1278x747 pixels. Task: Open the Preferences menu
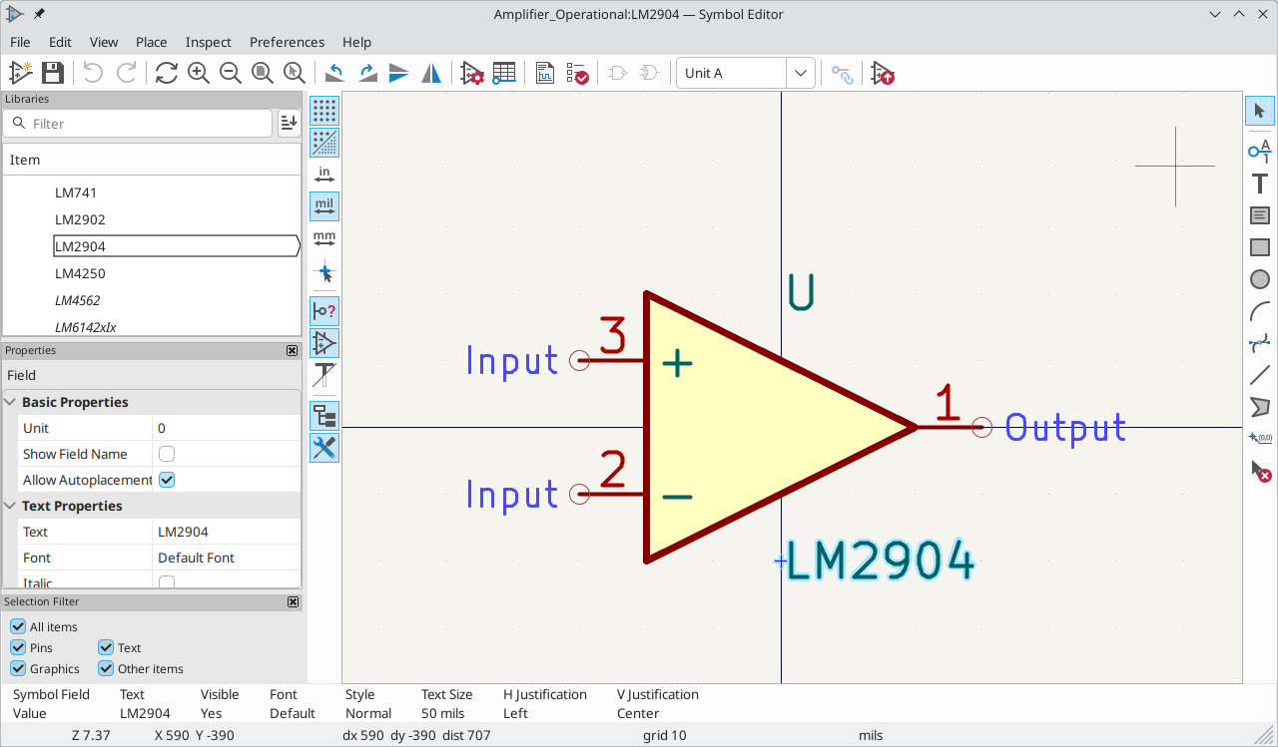click(287, 42)
